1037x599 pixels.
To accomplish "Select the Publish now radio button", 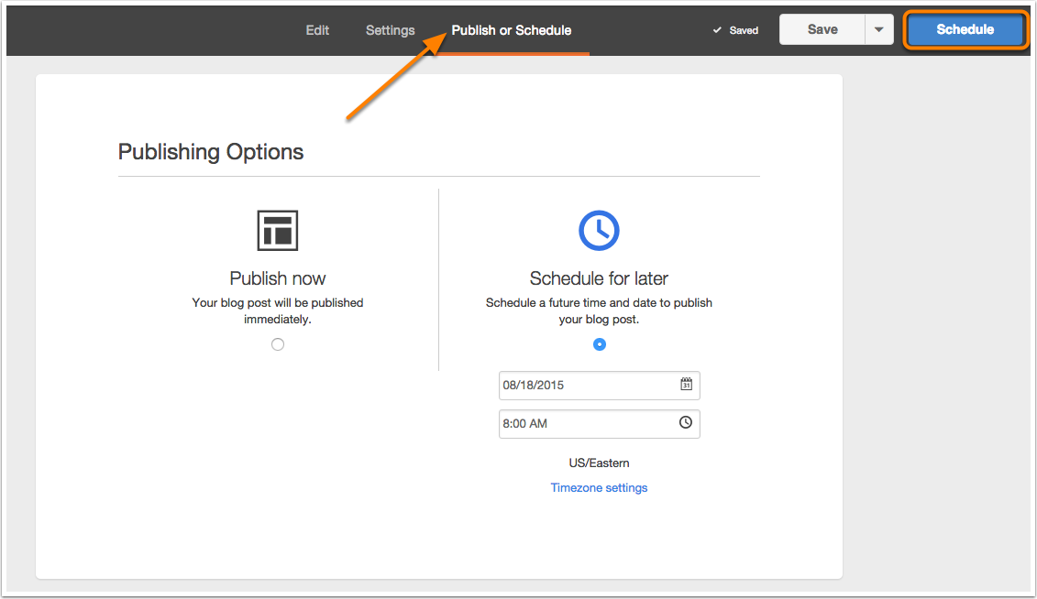I will (x=278, y=344).
